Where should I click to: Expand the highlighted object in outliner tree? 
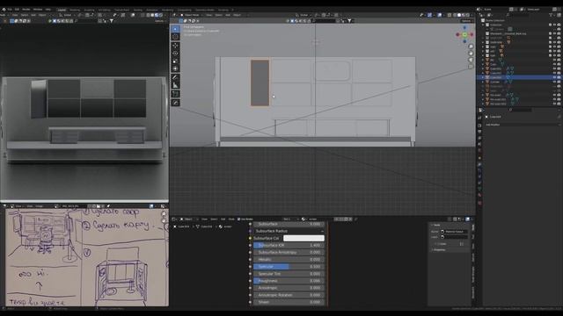pos(483,77)
